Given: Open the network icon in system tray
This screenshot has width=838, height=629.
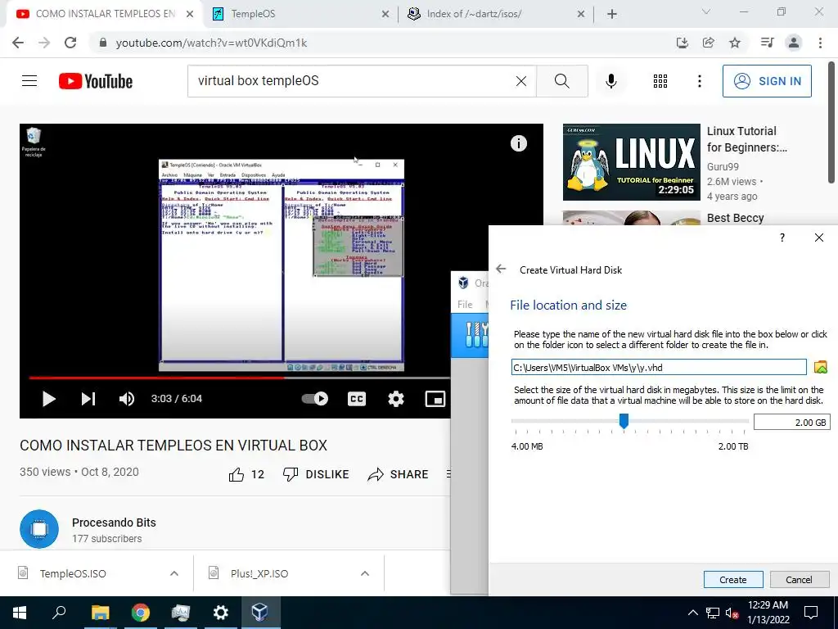Looking at the screenshot, I should 713,613.
